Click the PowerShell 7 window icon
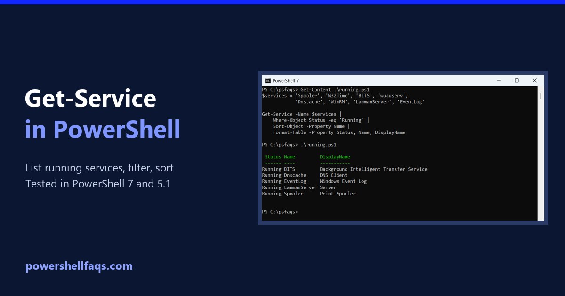The width and height of the screenshot is (565, 296). point(267,80)
